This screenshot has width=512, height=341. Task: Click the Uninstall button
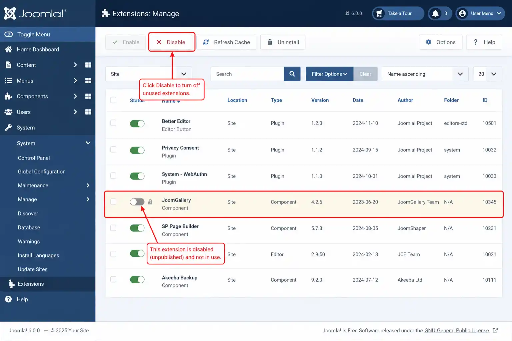tap(283, 42)
